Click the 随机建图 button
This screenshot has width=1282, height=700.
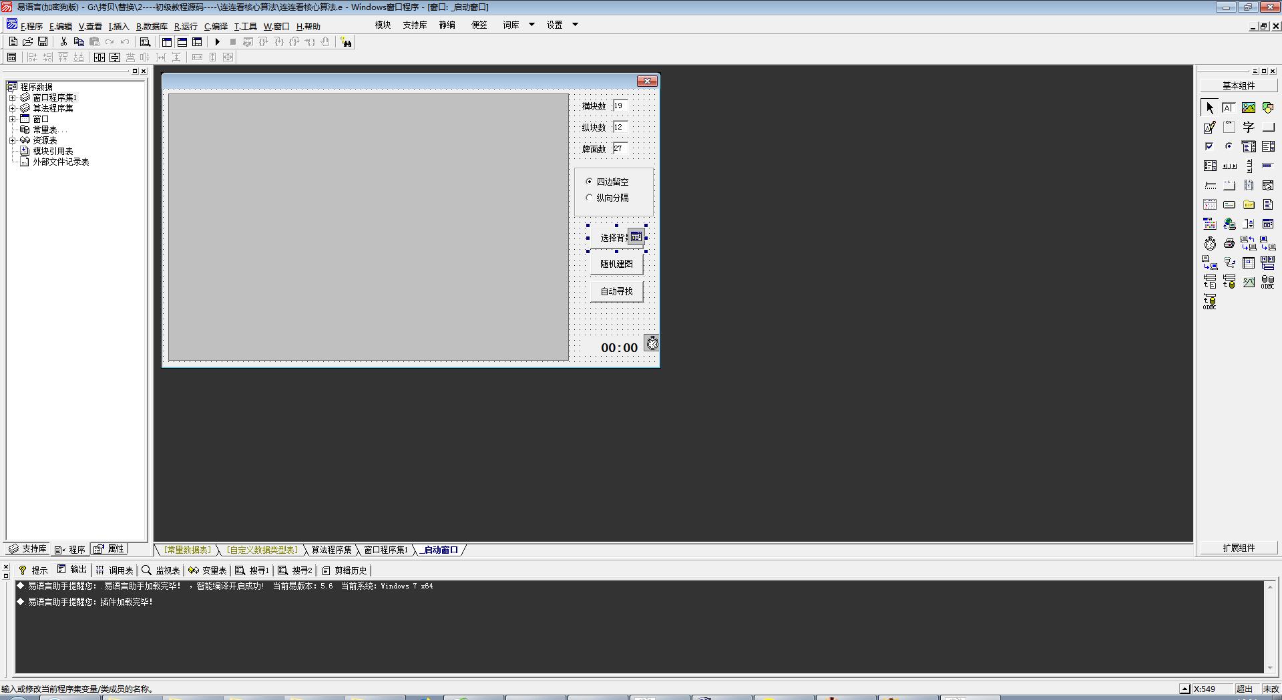tap(616, 264)
